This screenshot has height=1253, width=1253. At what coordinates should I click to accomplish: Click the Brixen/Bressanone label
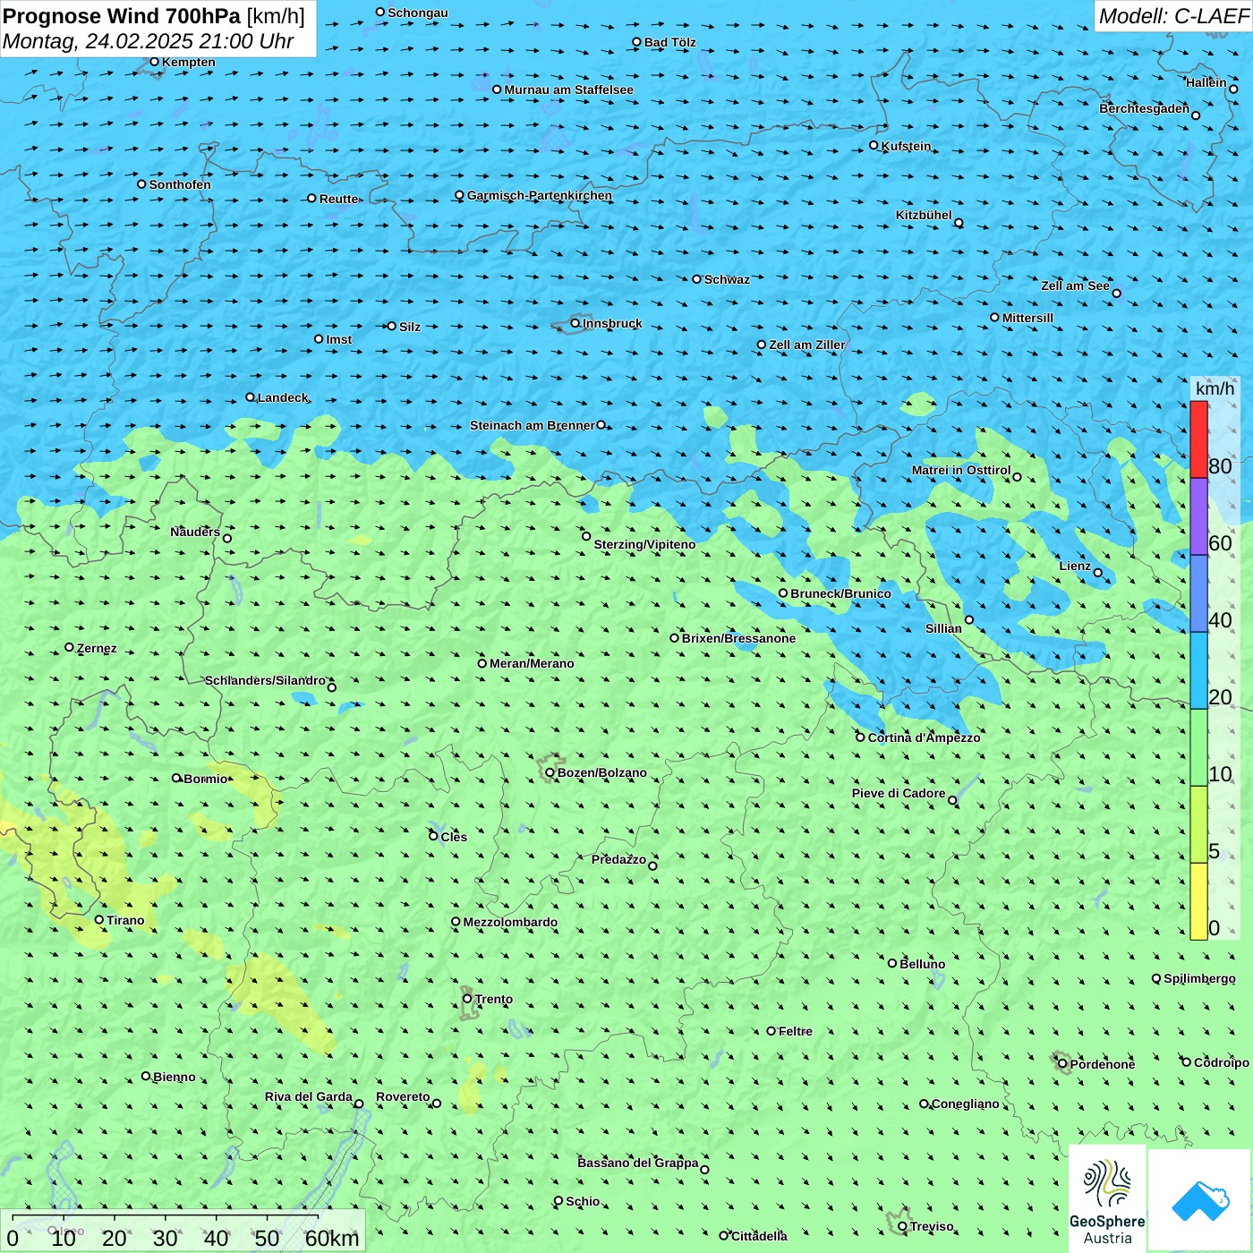coord(738,638)
